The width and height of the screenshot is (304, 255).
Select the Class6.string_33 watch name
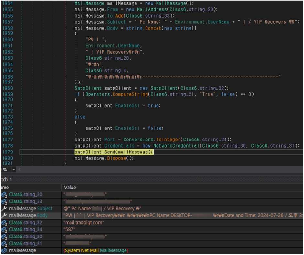click(26, 201)
